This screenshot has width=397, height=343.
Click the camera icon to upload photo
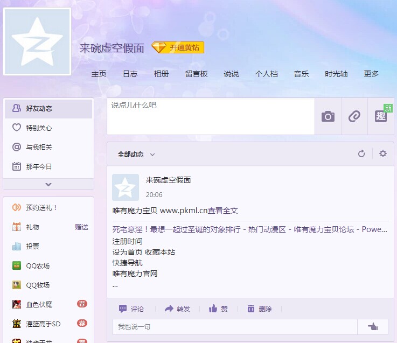click(x=328, y=116)
